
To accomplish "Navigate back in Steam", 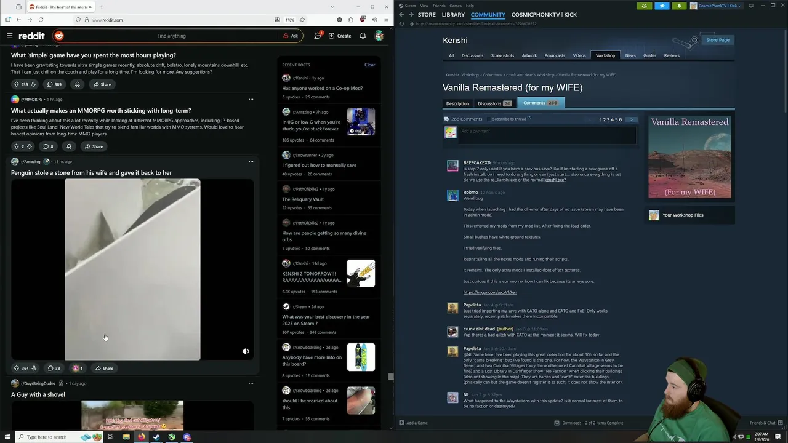I will pos(401,15).
